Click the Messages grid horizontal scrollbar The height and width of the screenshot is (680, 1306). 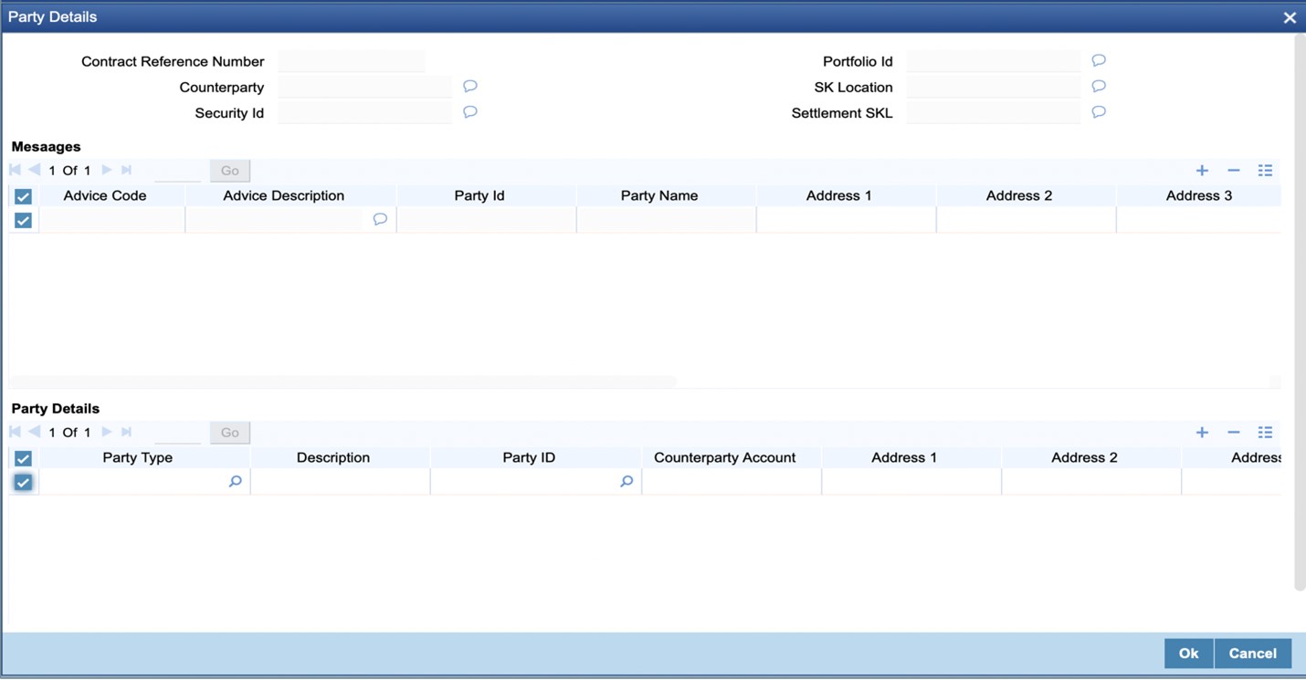(x=343, y=382)
